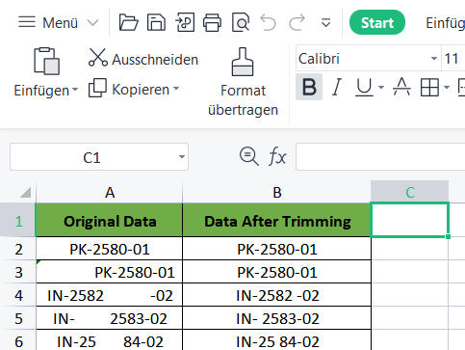Select cell A4 with IN-2582 -02
The width and height of the screenshot is (465, 350).
tap(109, 295)
